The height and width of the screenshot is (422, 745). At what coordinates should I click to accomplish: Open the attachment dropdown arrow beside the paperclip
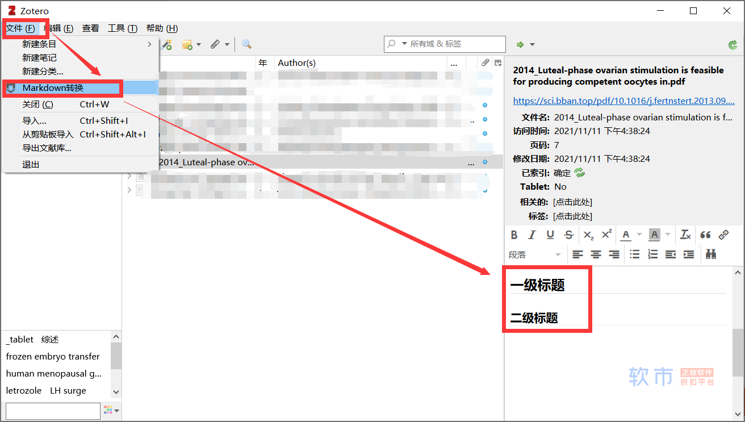pos(227,45)
